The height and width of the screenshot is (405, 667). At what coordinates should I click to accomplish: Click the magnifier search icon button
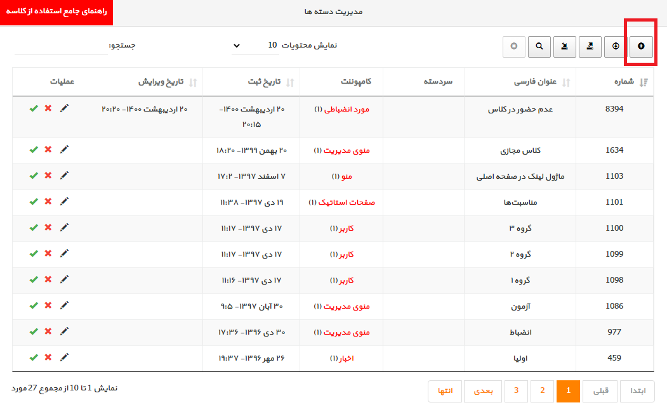[539, 46]
